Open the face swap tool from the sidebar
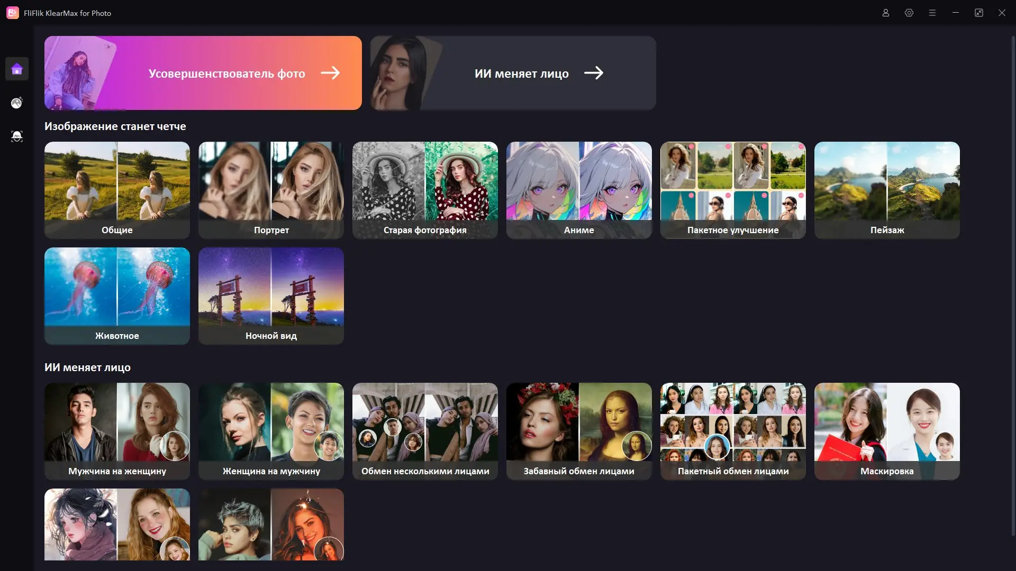This screenshot has width=1016, height=571. tap(16, 136)
